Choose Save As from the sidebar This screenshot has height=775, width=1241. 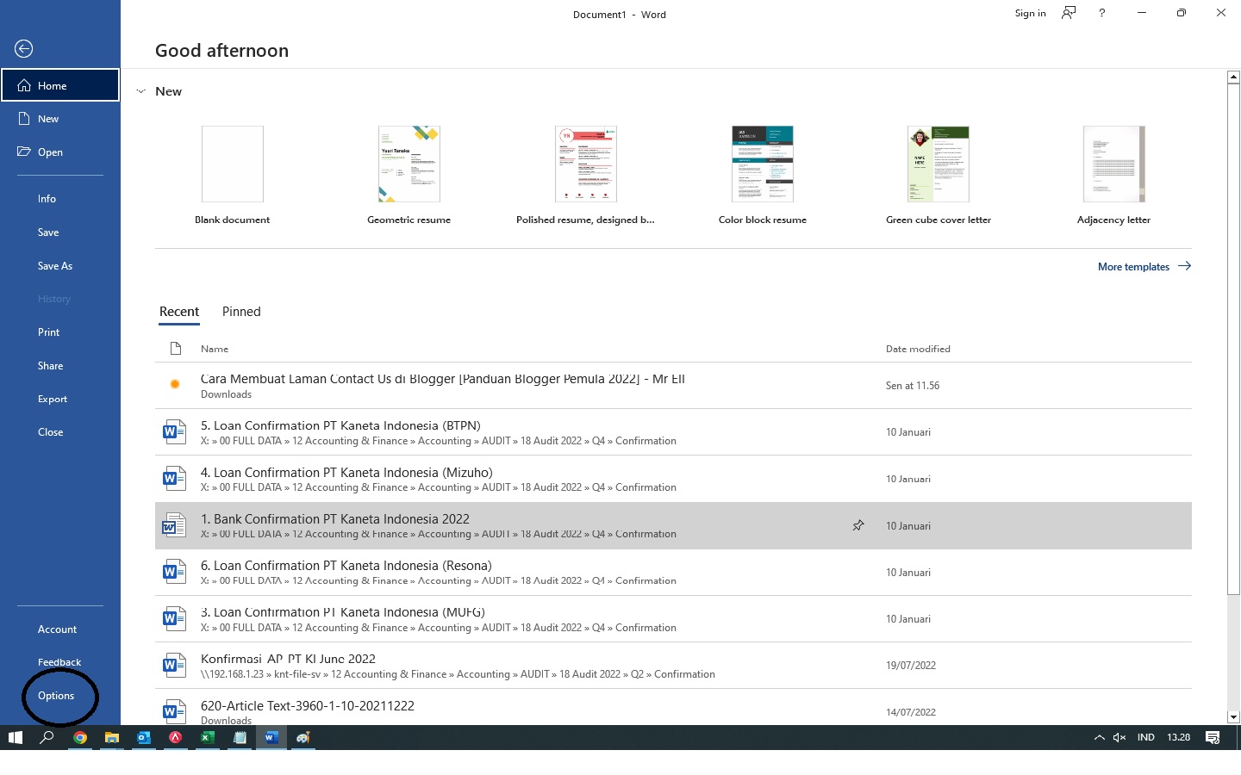coord(60,266)
